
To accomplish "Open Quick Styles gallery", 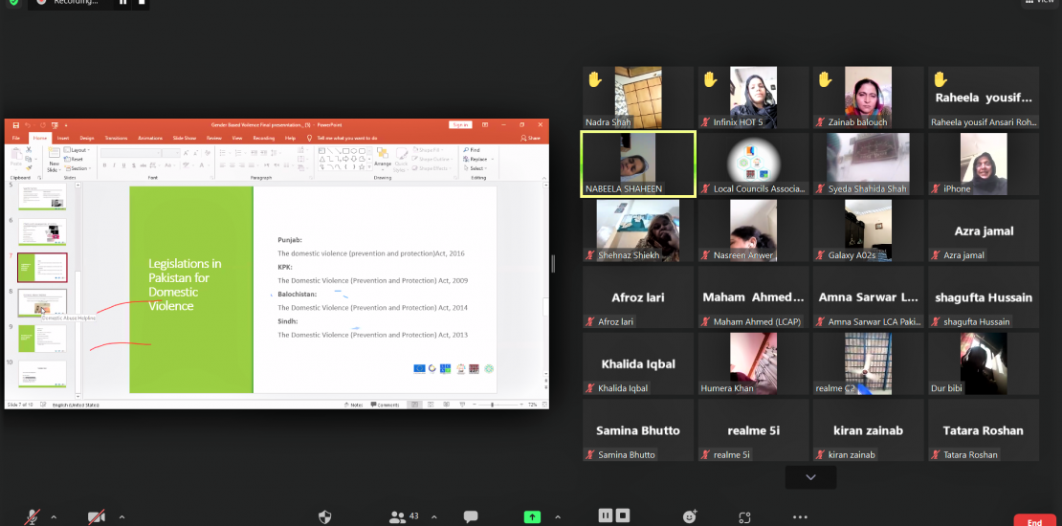I will click(x=402, y=160).
